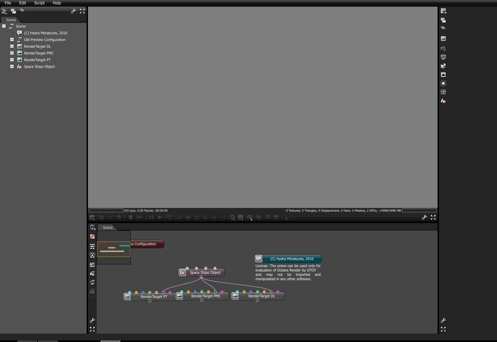Image resolution: width=497 pixels, height=342 pixels.
Task: Expand RenderTarget PMC in the outliner tree
Action: coord(12,53)
